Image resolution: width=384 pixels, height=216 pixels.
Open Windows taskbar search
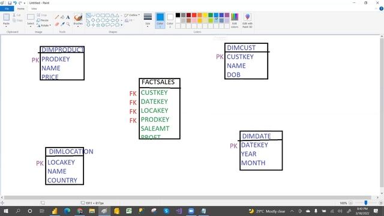18,211
